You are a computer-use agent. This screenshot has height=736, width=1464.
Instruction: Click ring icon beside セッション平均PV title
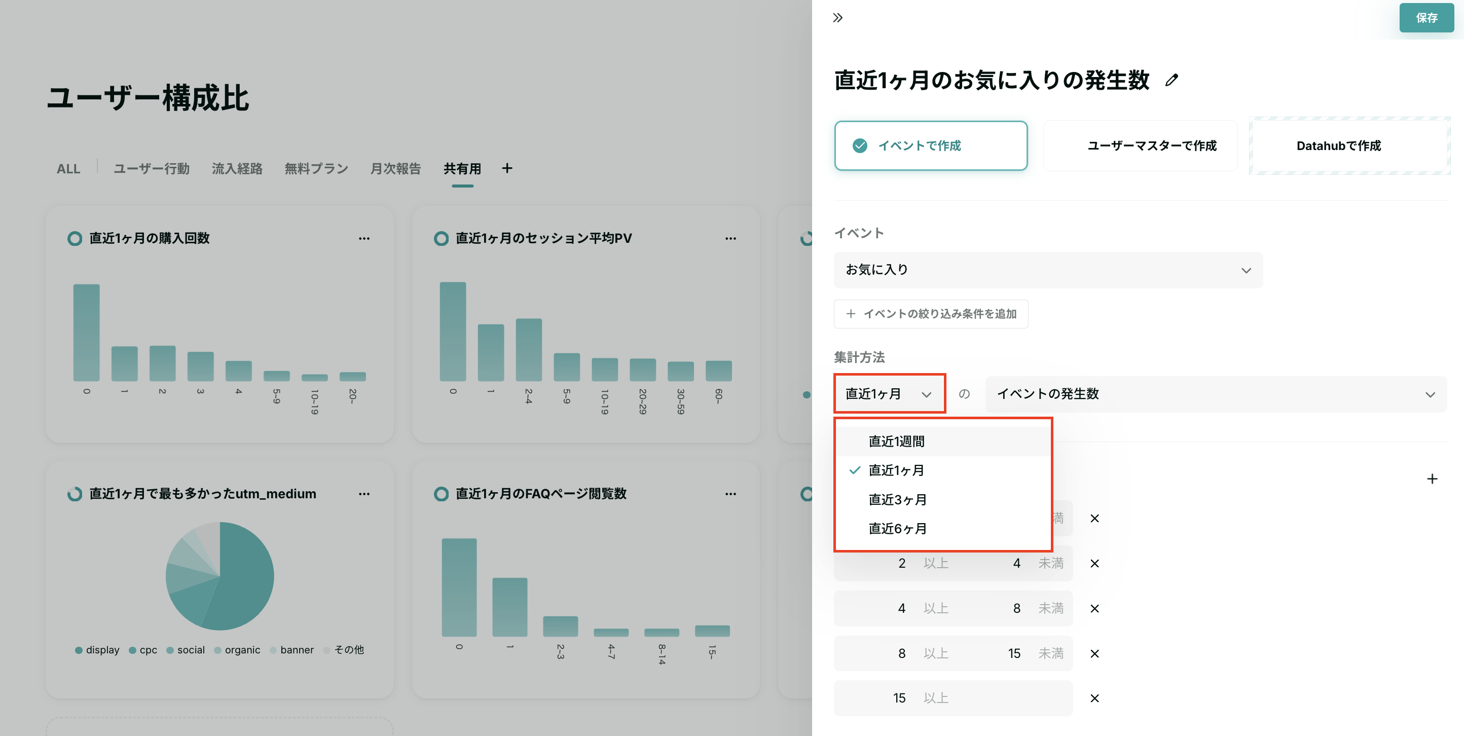(x=441, y=238)
